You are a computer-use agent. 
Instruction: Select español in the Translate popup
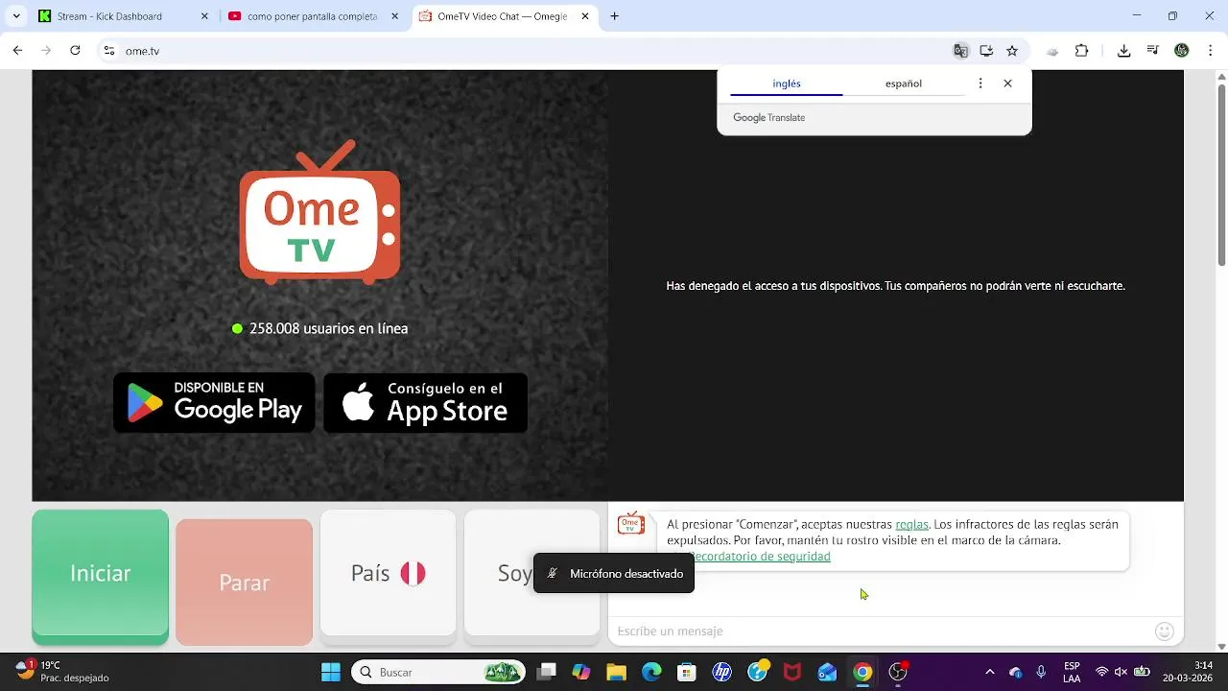(903, 83)
